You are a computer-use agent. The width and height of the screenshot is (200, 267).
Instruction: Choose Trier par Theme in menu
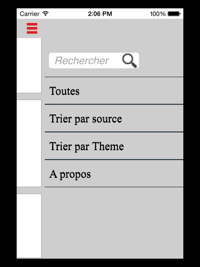tap(114, 146)
